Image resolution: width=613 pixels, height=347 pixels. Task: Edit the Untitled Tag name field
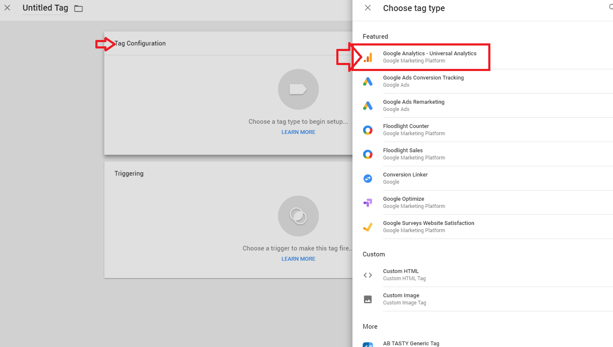[x=45, y=8]
